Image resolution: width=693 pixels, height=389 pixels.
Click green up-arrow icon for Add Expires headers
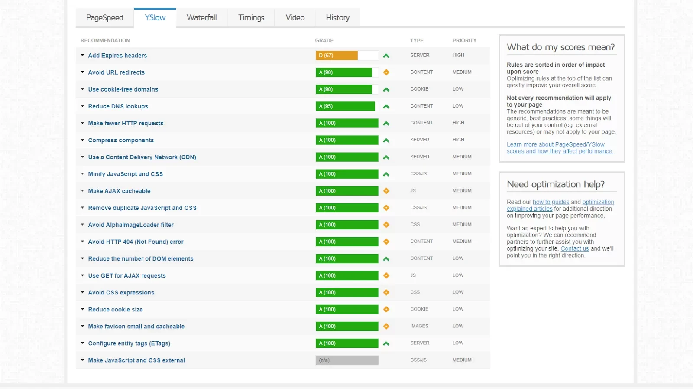[x=386, y=56]
